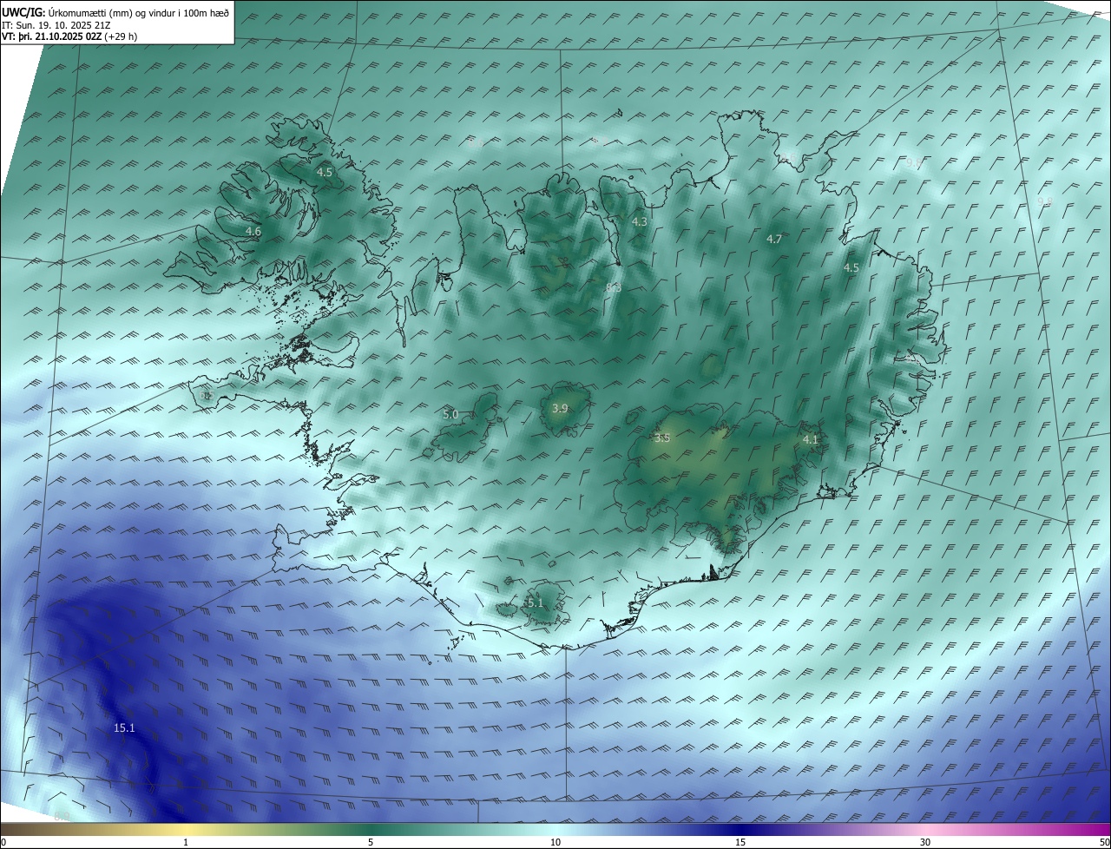
Task: Click the 5 tick on the color scale
Action: pos(371,842)
